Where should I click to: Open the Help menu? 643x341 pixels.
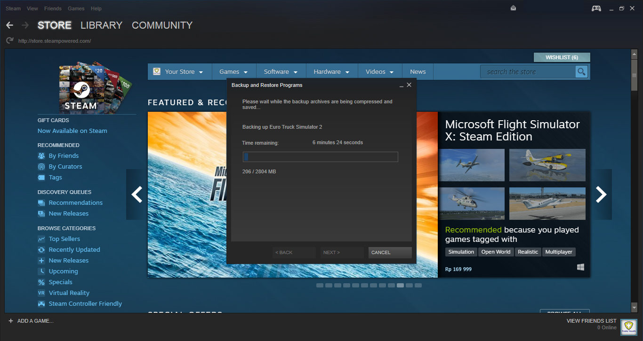point(96,8)
